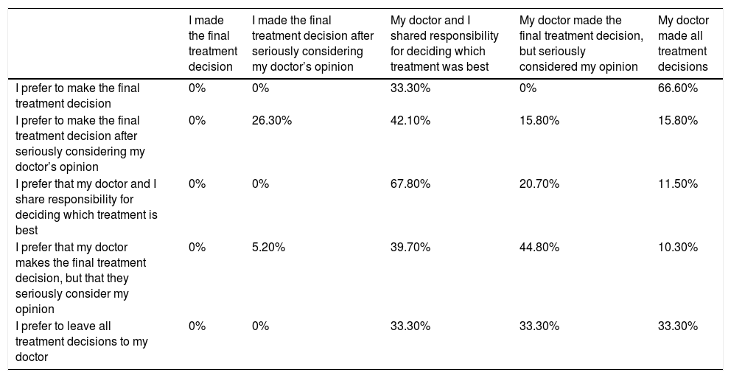Click row label 'I prefer that my doctor makes the final treatment decision'
The height and width of the screenshot is (378, 731).
(81, 278)
